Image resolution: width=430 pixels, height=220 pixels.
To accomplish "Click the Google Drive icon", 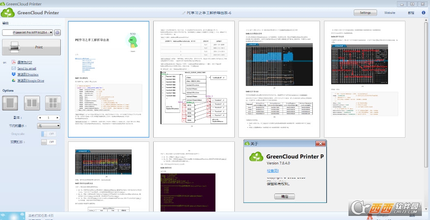I will 13,81.
